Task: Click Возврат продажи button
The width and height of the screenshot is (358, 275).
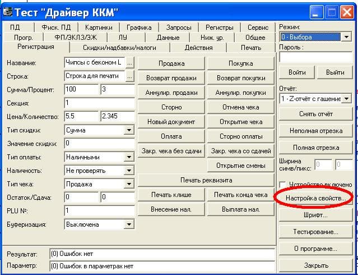Action: tap(171, 78)
